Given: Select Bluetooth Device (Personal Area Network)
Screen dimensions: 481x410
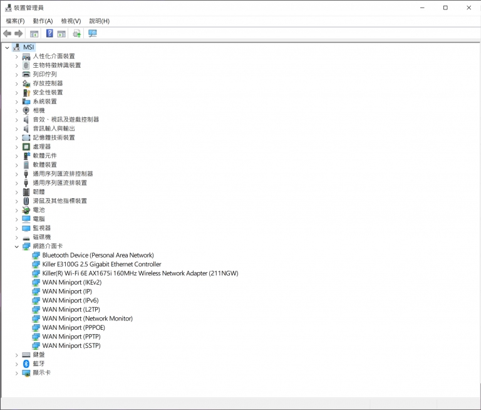Looking at the screenshot, I should tap(98, 255).
